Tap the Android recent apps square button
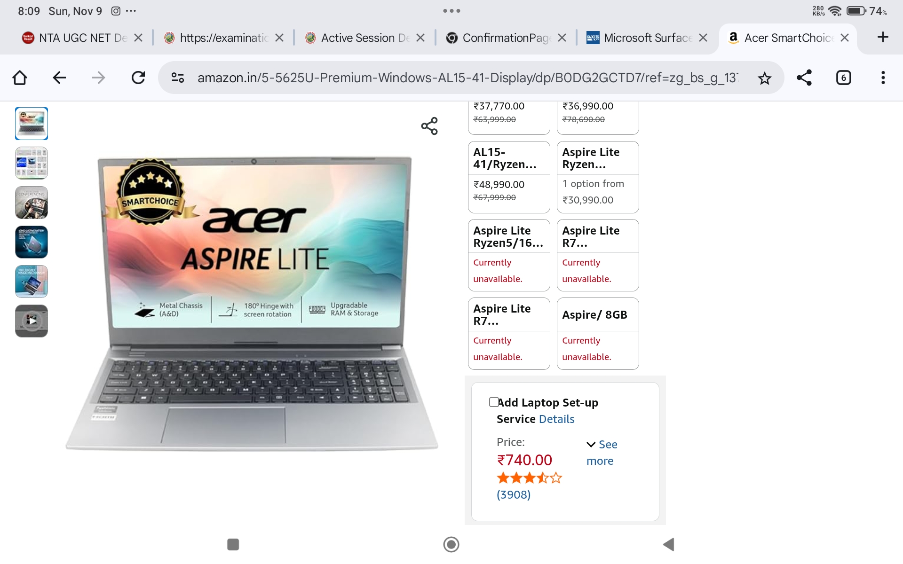 (x=233, y=544)
